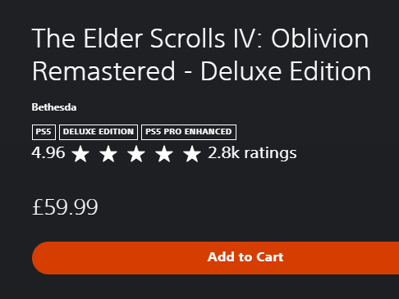Click the fourth rating star
Image resolution: width=399 pixels, height=299 pixels.
tap(164, 154)
